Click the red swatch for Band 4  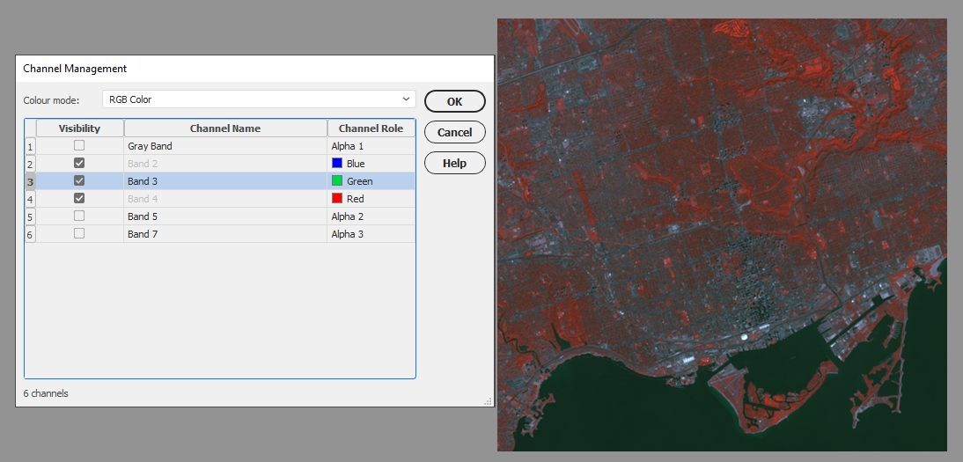click(x=336, y=198)
